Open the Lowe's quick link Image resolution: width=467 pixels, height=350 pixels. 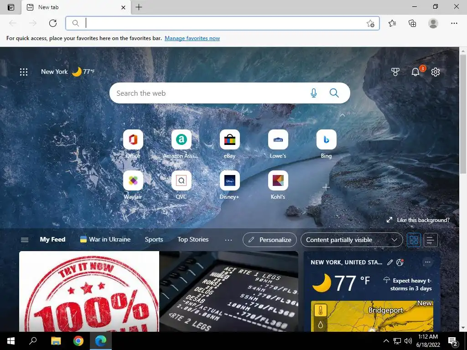click(278, 144)
